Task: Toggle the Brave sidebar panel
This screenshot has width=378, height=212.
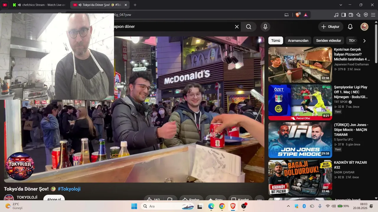Action: coord(344,15)
